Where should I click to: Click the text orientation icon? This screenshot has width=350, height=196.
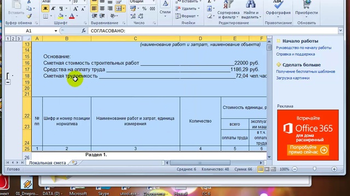tap(113, 16)
